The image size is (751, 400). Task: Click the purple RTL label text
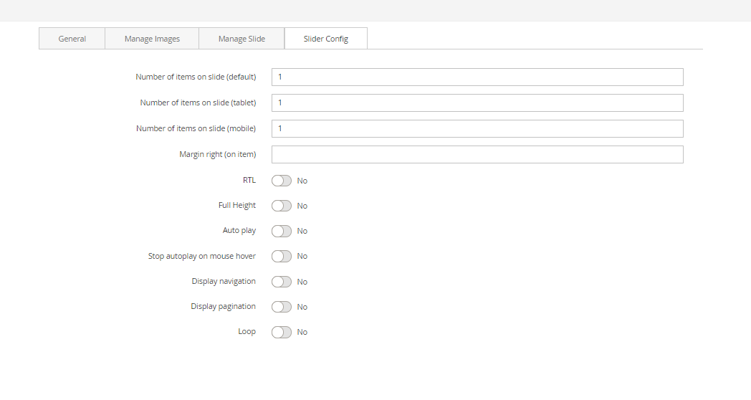pos(249,180)
